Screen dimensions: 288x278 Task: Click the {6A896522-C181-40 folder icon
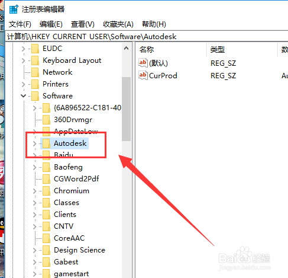pos(46,108)
